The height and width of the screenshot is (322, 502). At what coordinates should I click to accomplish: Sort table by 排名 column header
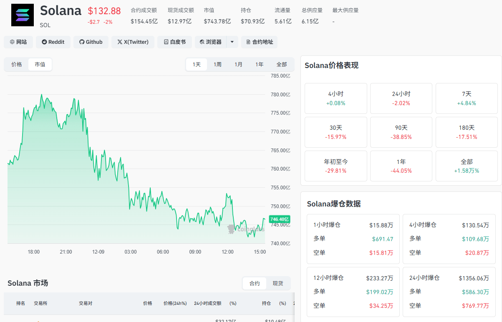pyautogui.click(x=20, y=303)
